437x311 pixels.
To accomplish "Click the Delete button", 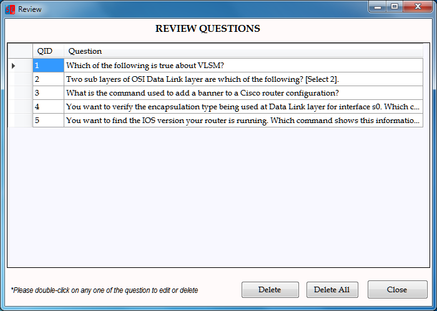I will [270, 290].
